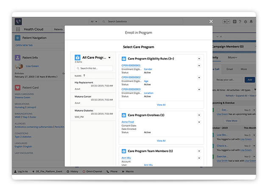Open the App Launcher grid icon

[x=18, y=30]
